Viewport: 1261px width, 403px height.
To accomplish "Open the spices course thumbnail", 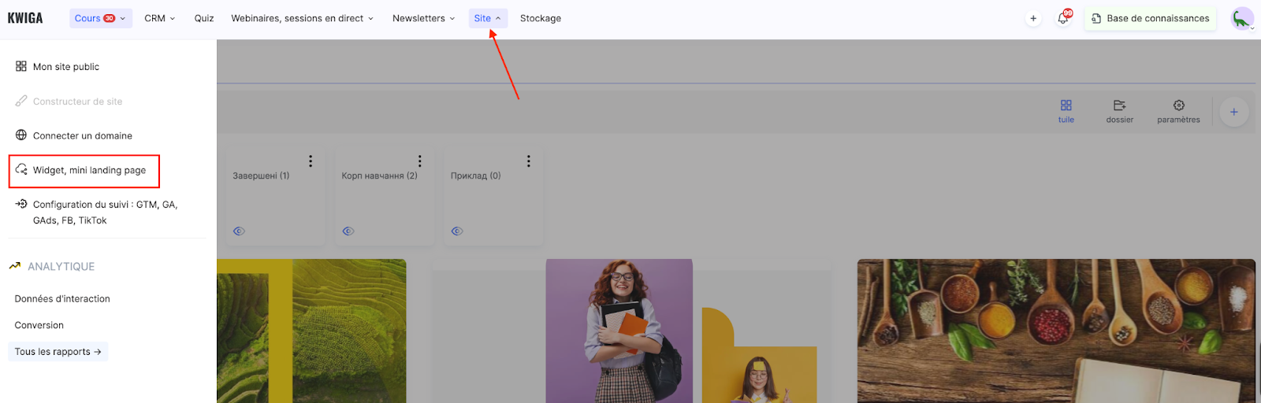I will 1055,331.
